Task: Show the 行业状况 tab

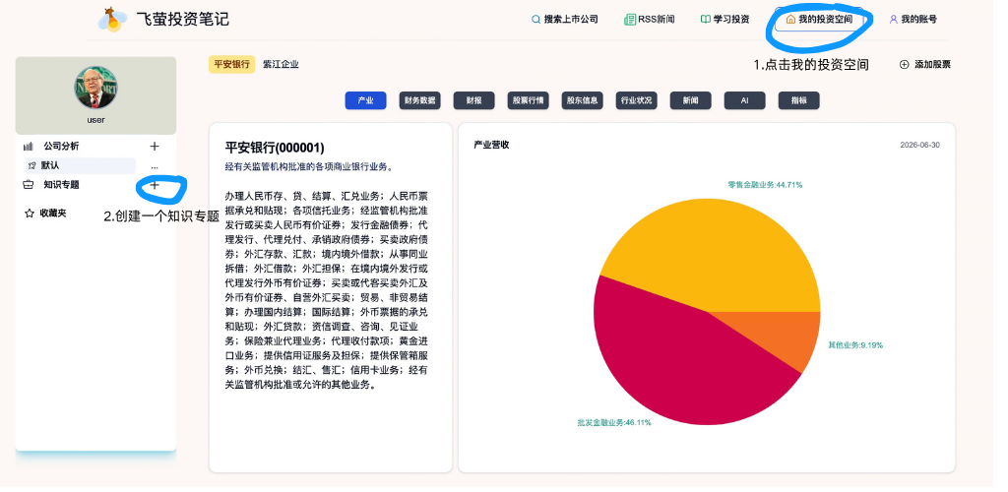Action: [x=637, y=100]
